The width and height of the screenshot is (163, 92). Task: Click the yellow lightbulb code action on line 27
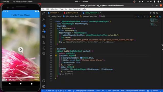(x=56, y=55)
